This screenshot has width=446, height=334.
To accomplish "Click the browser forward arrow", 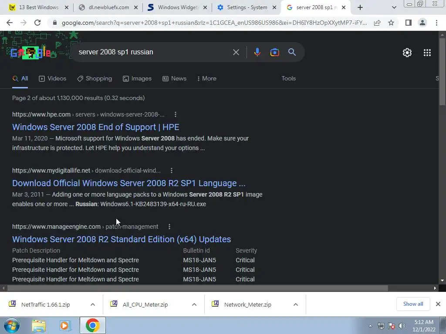I will coord(24,23).
